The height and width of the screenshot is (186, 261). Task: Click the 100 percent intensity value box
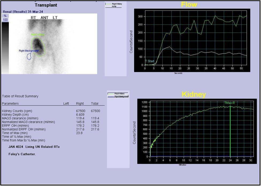tap(5, 20)
